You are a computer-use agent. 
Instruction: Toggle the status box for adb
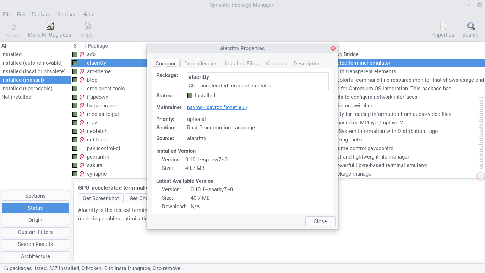(x=75, y=54)
